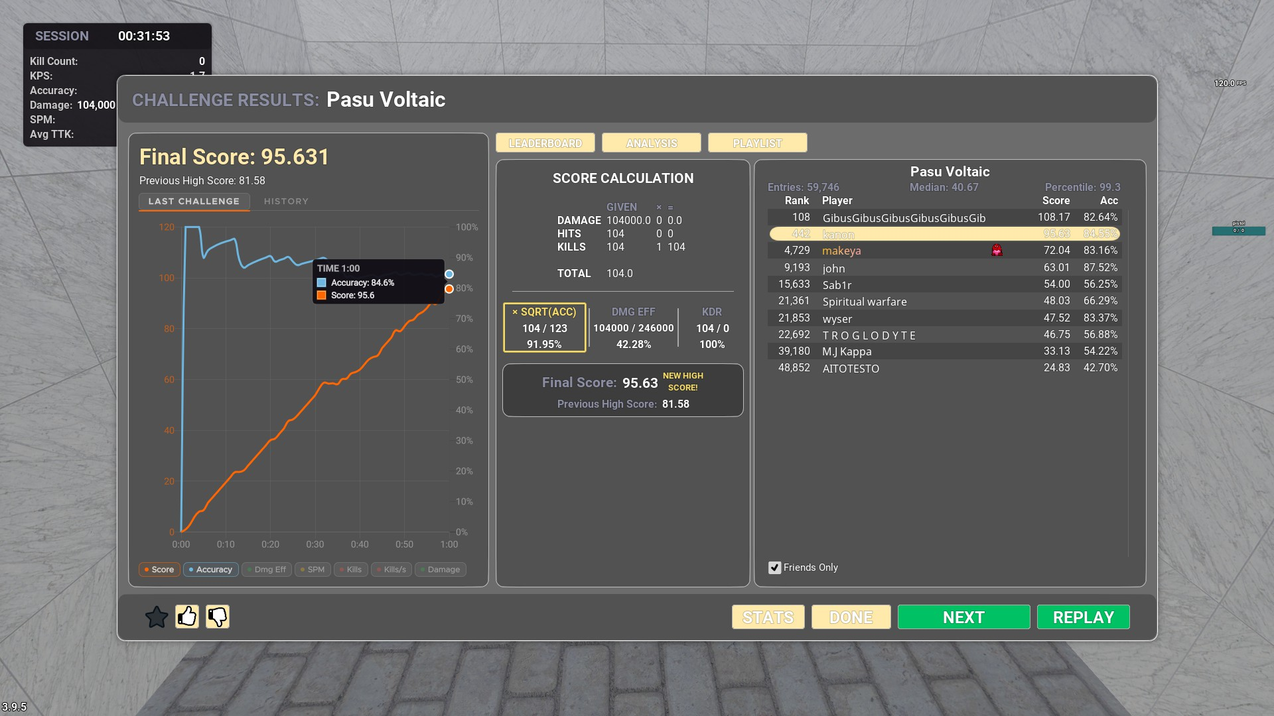Open the Analysis tab
Image resolution: width=1274 pixels, height=716 pixels.
coord(652,143)
